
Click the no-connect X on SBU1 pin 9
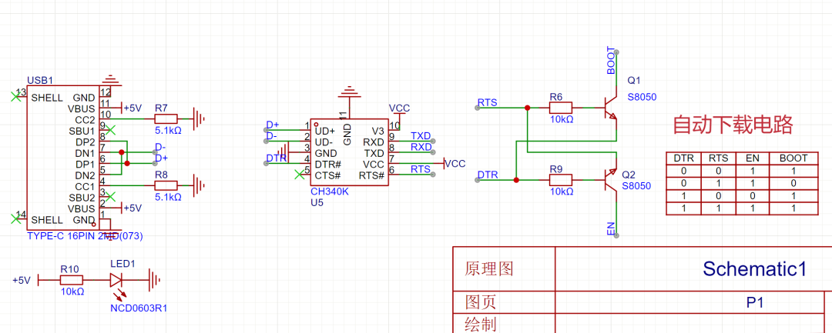[110, 130]
